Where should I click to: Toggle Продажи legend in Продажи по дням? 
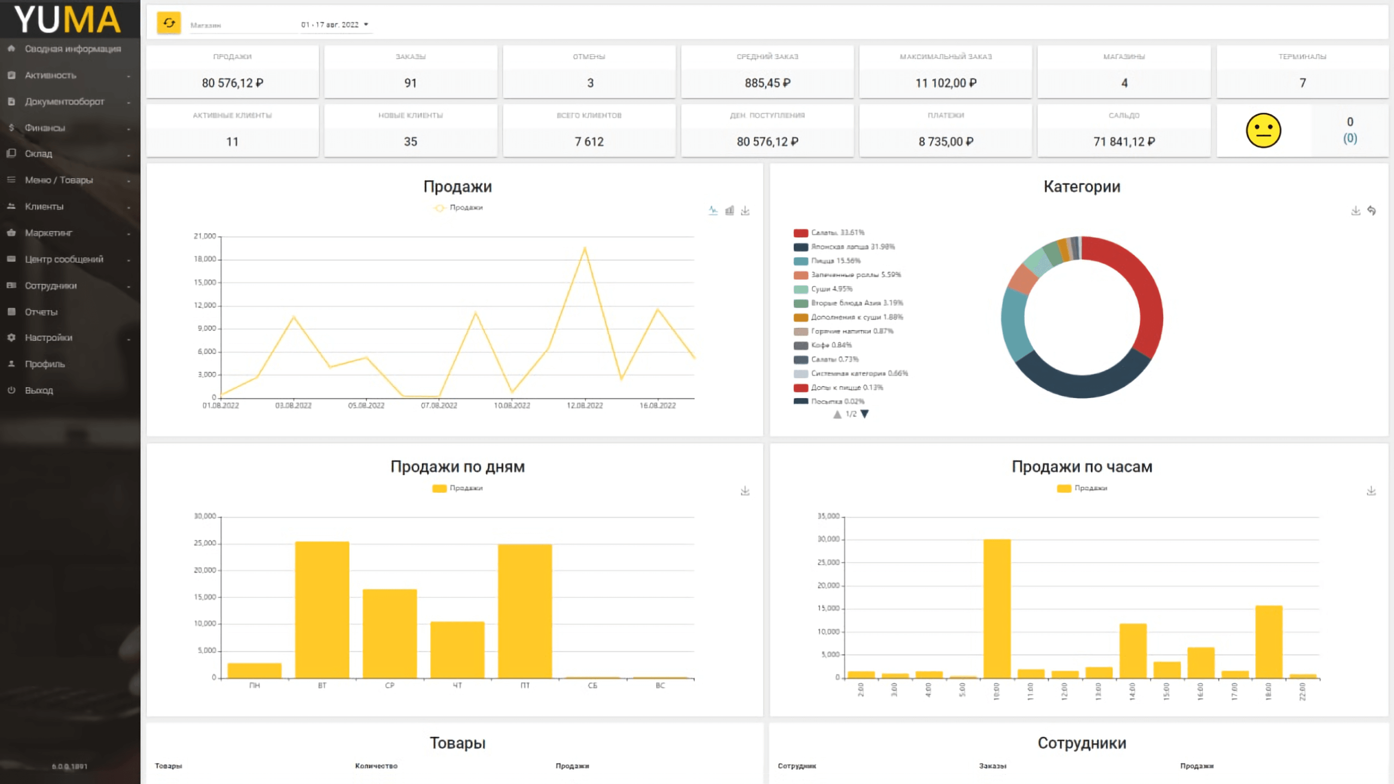click(458, 488)
